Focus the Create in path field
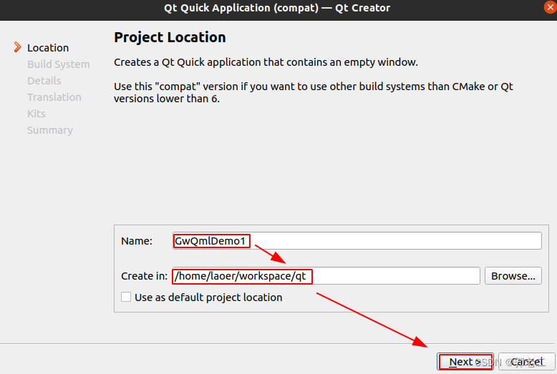This screenshot has width=557, height=374. pyautogui.click(x=326, y=276)
